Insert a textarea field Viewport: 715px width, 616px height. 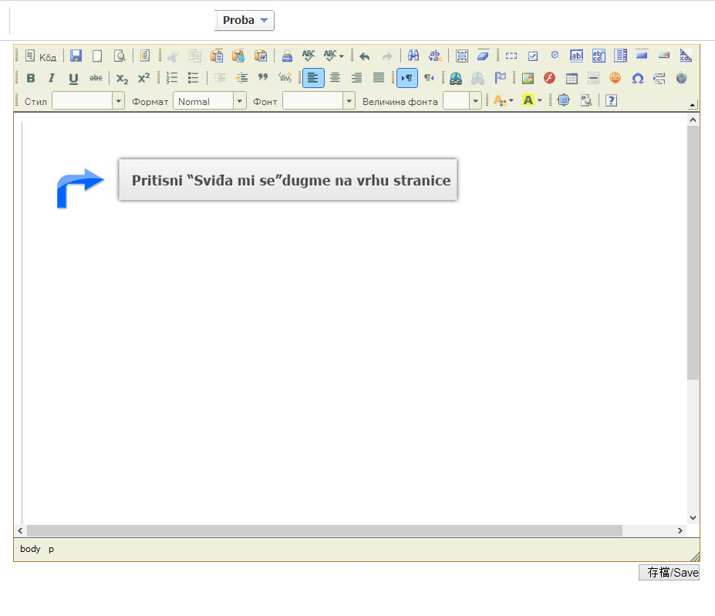tap(599, 56)
